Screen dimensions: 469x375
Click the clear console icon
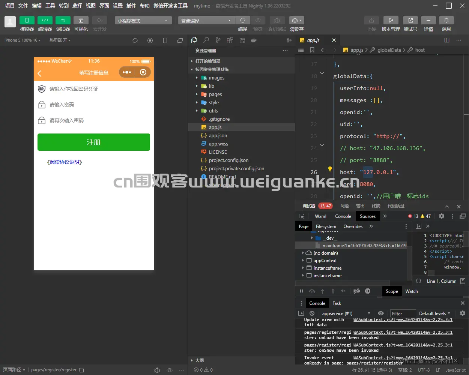click(312, 313)
